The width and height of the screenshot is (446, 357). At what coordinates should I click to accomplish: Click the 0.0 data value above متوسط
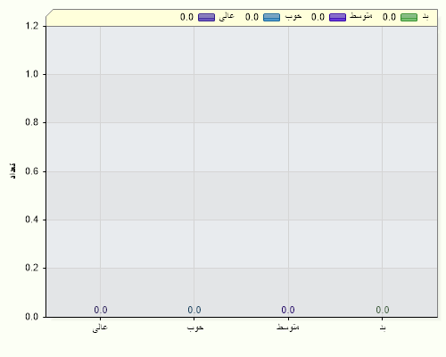(288, 310)
